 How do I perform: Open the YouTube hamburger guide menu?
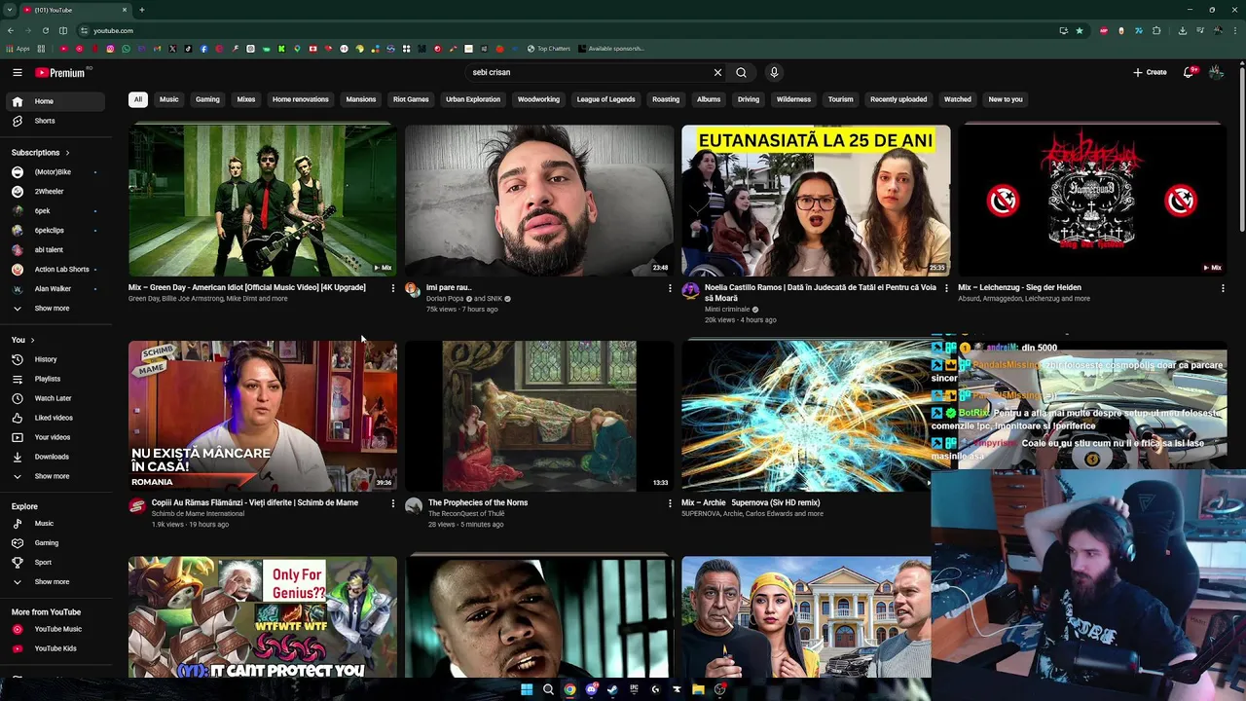click(18, 72)
